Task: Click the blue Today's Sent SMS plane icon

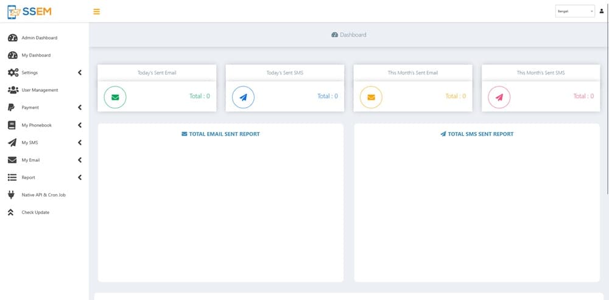Action: point(243,97)
